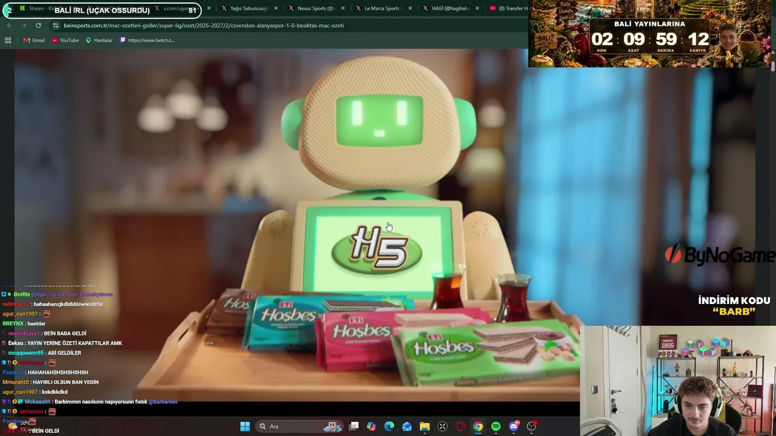
Task: Open OBS Studio from the taskbar
Action: click(x=532, y=426)
